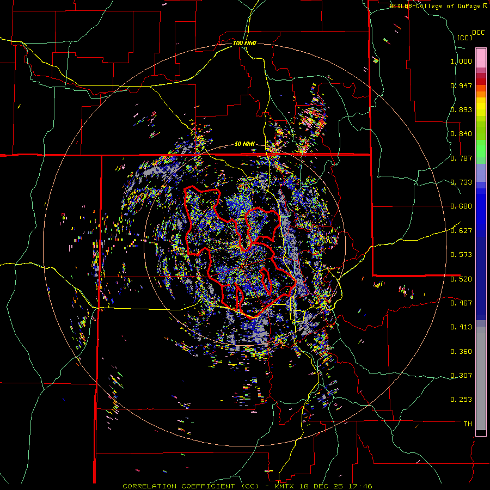Click the 0.573 scale value
Screen dimensions: 490x490
pos(461,255)
